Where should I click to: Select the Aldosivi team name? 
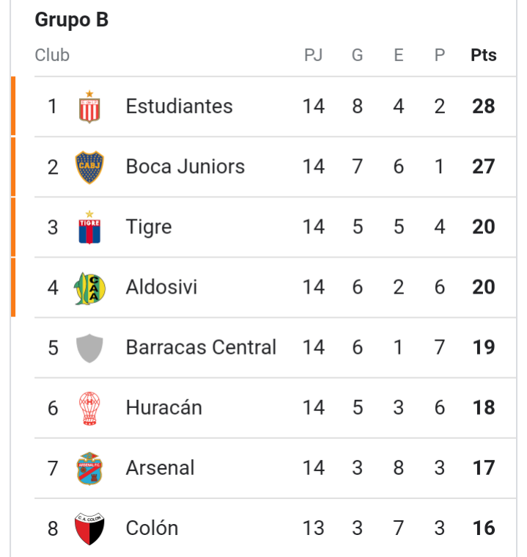pyautogui.click(x=161, y=287)
